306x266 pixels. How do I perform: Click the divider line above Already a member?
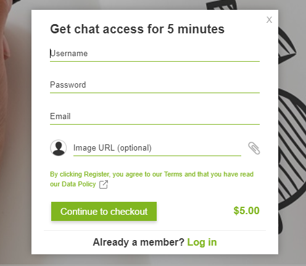155,230
